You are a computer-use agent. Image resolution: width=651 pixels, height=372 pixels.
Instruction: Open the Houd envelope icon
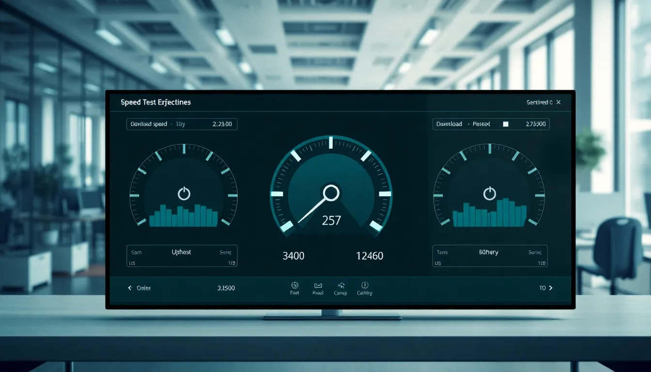pos(318,285)
